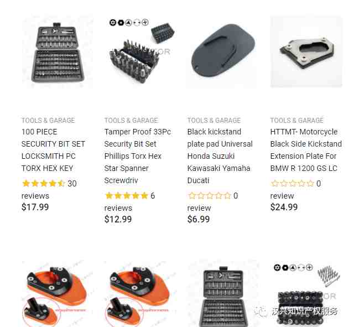Click Tools & Garage category above HTTMT plate
Screen dimensions: 349x327
[296, 121]
